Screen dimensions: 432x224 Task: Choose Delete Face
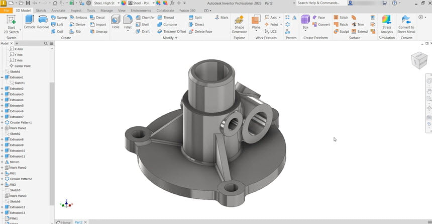coord(200,32)
